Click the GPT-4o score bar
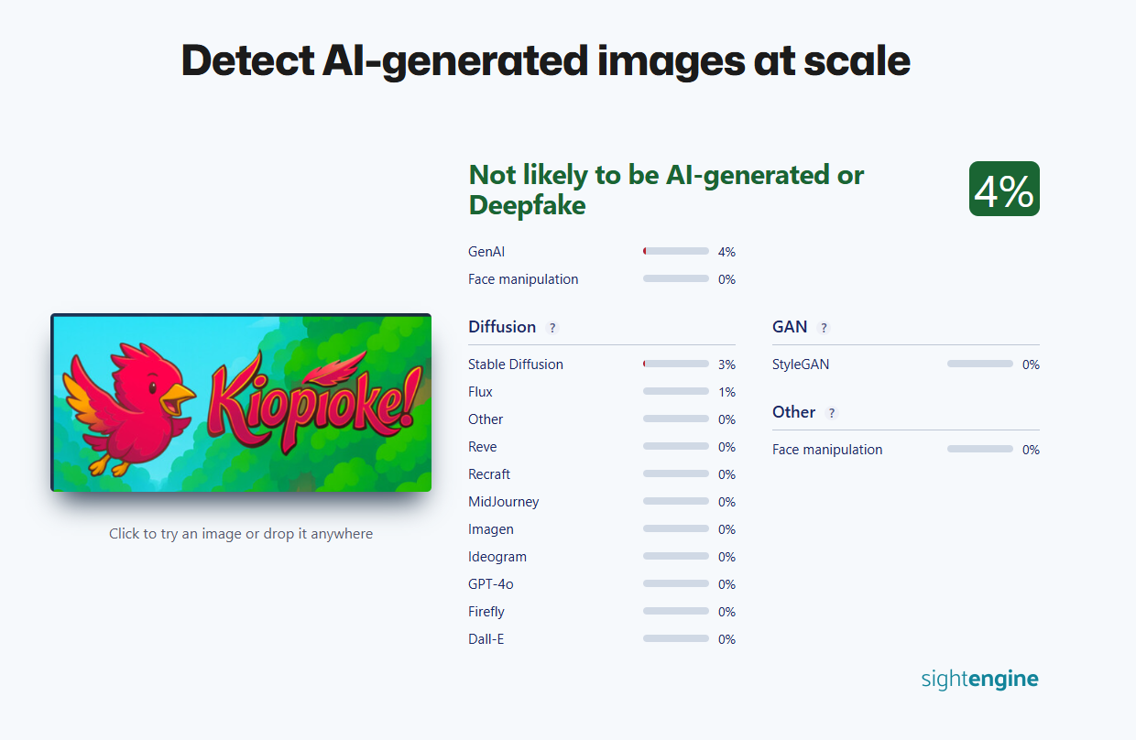The image size is (1136, 740). point(676,583)
